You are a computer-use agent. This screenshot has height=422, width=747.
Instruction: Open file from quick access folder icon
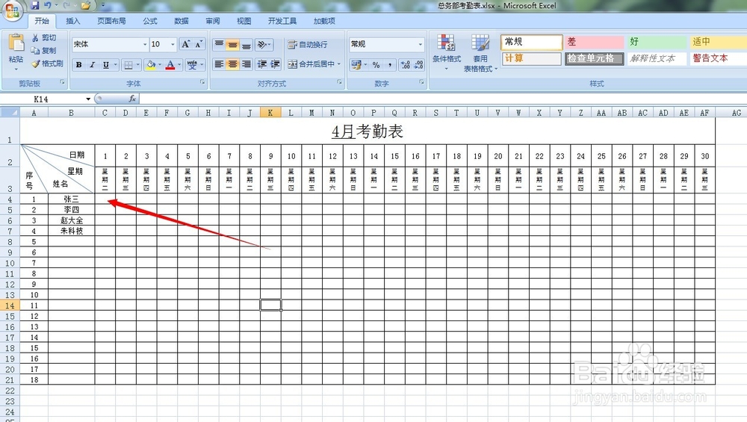click(x=86, y=6)
